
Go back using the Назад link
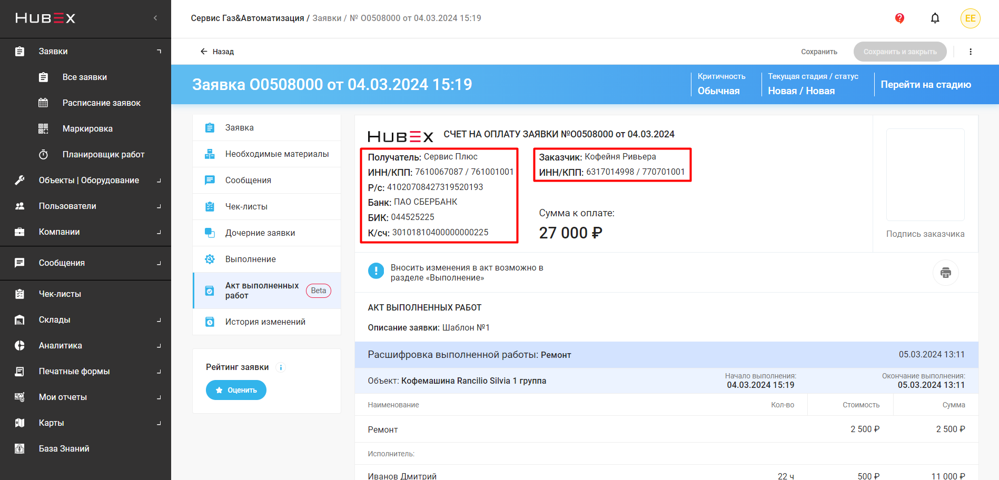(217, 52)
